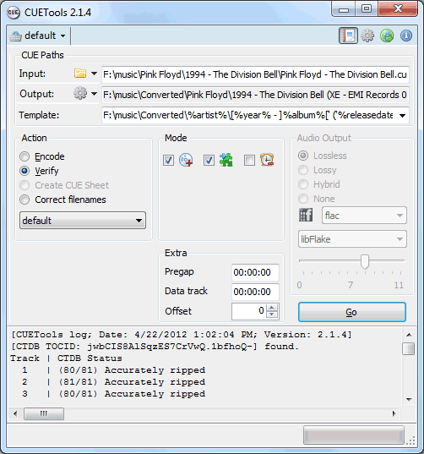Open the blue info About icon
424x454 pixels.
(x=406, y=36)
